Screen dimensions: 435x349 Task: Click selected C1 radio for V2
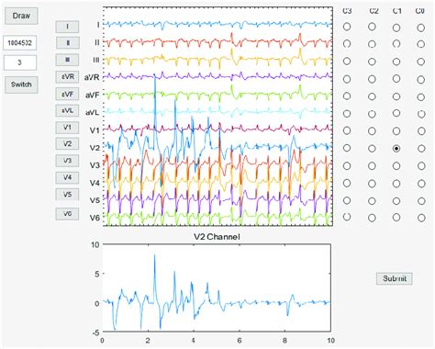396,149
